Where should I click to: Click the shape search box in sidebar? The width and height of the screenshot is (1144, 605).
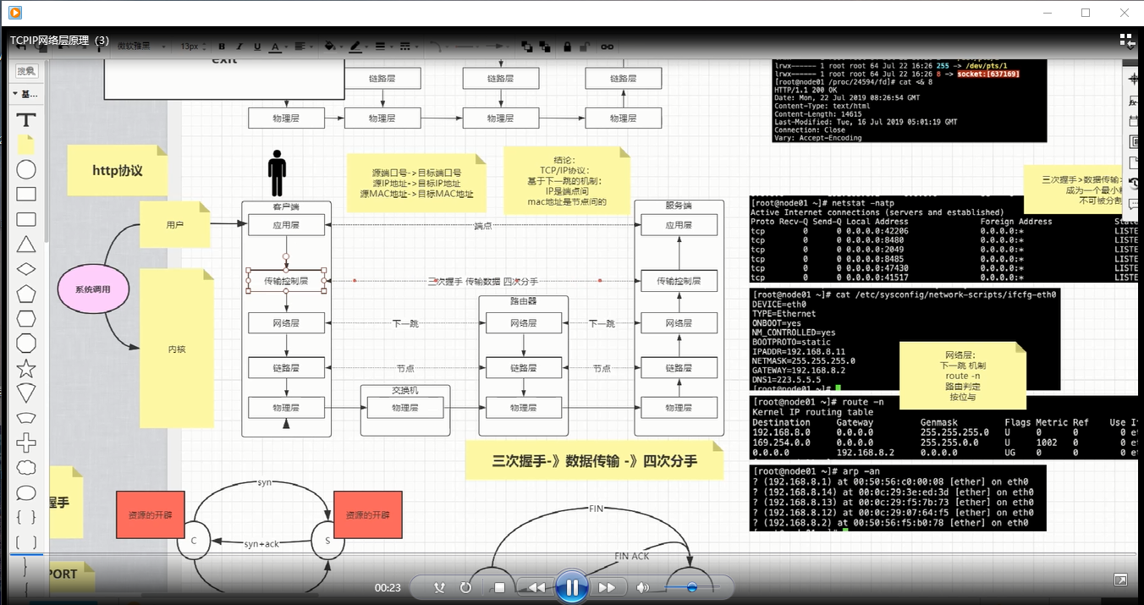[27, 71]
